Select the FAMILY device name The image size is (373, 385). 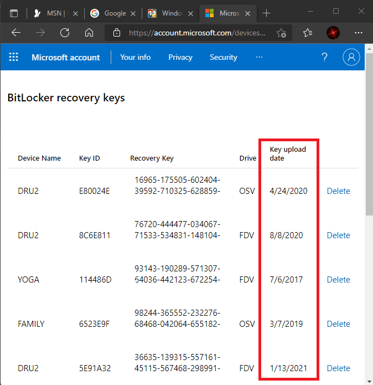[31, 324]
